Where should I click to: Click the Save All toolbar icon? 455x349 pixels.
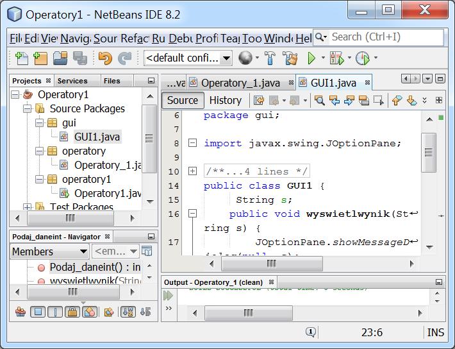(80, 58)
